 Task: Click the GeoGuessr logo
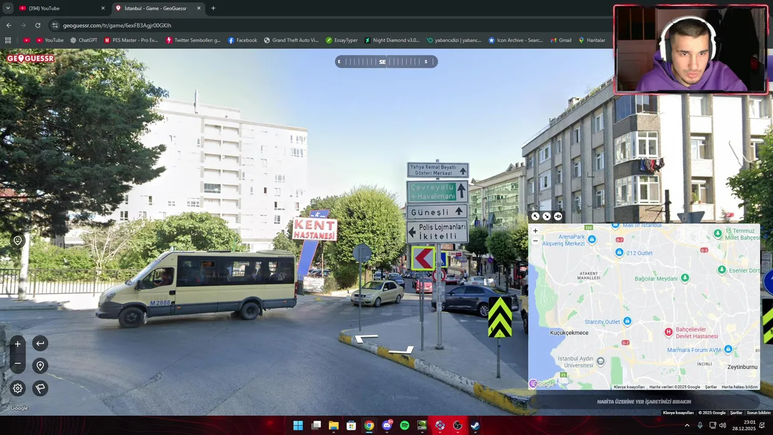[x=31, y=59]
